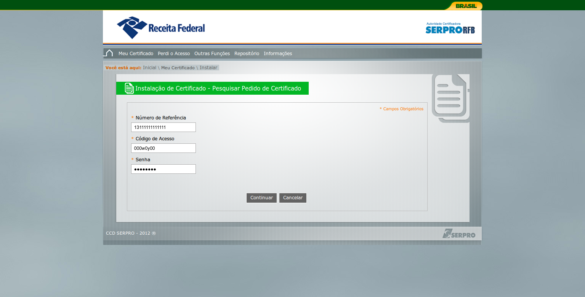Open the Perdi o Acesso menu

[174, 54]
